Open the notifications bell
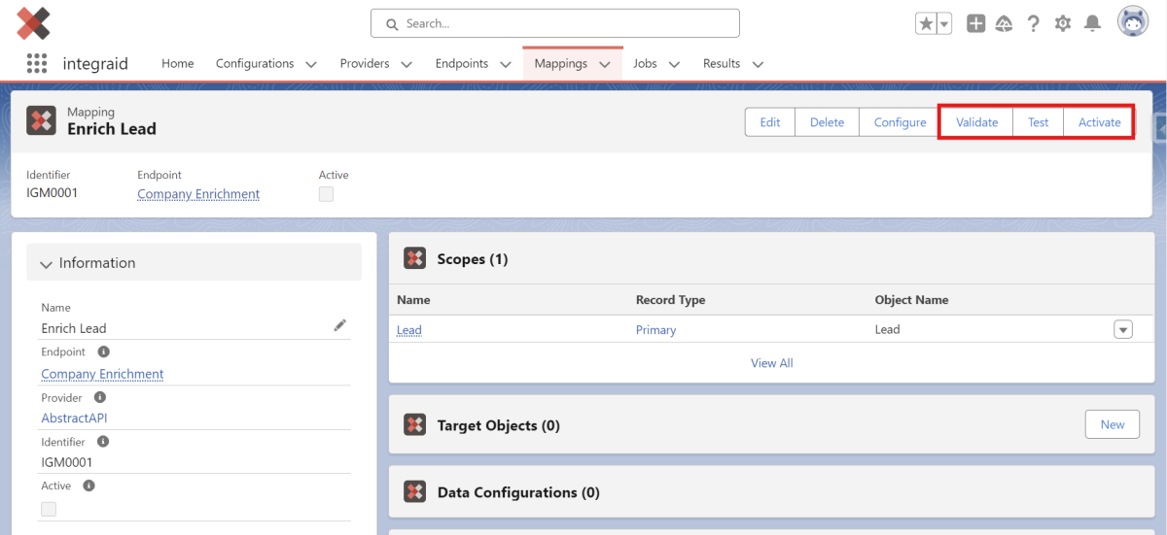Screen dimensions: 1167x535 tap(1092, 23)
